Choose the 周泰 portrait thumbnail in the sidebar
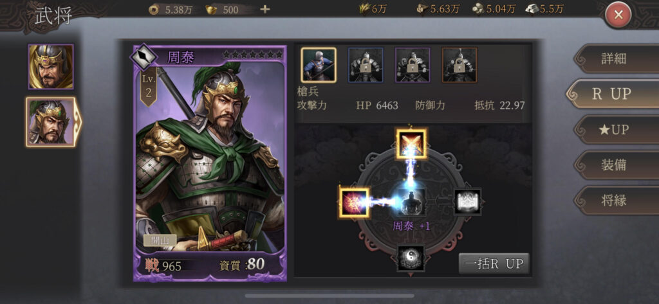Screen dimensions: 659x304 point(51,122)
